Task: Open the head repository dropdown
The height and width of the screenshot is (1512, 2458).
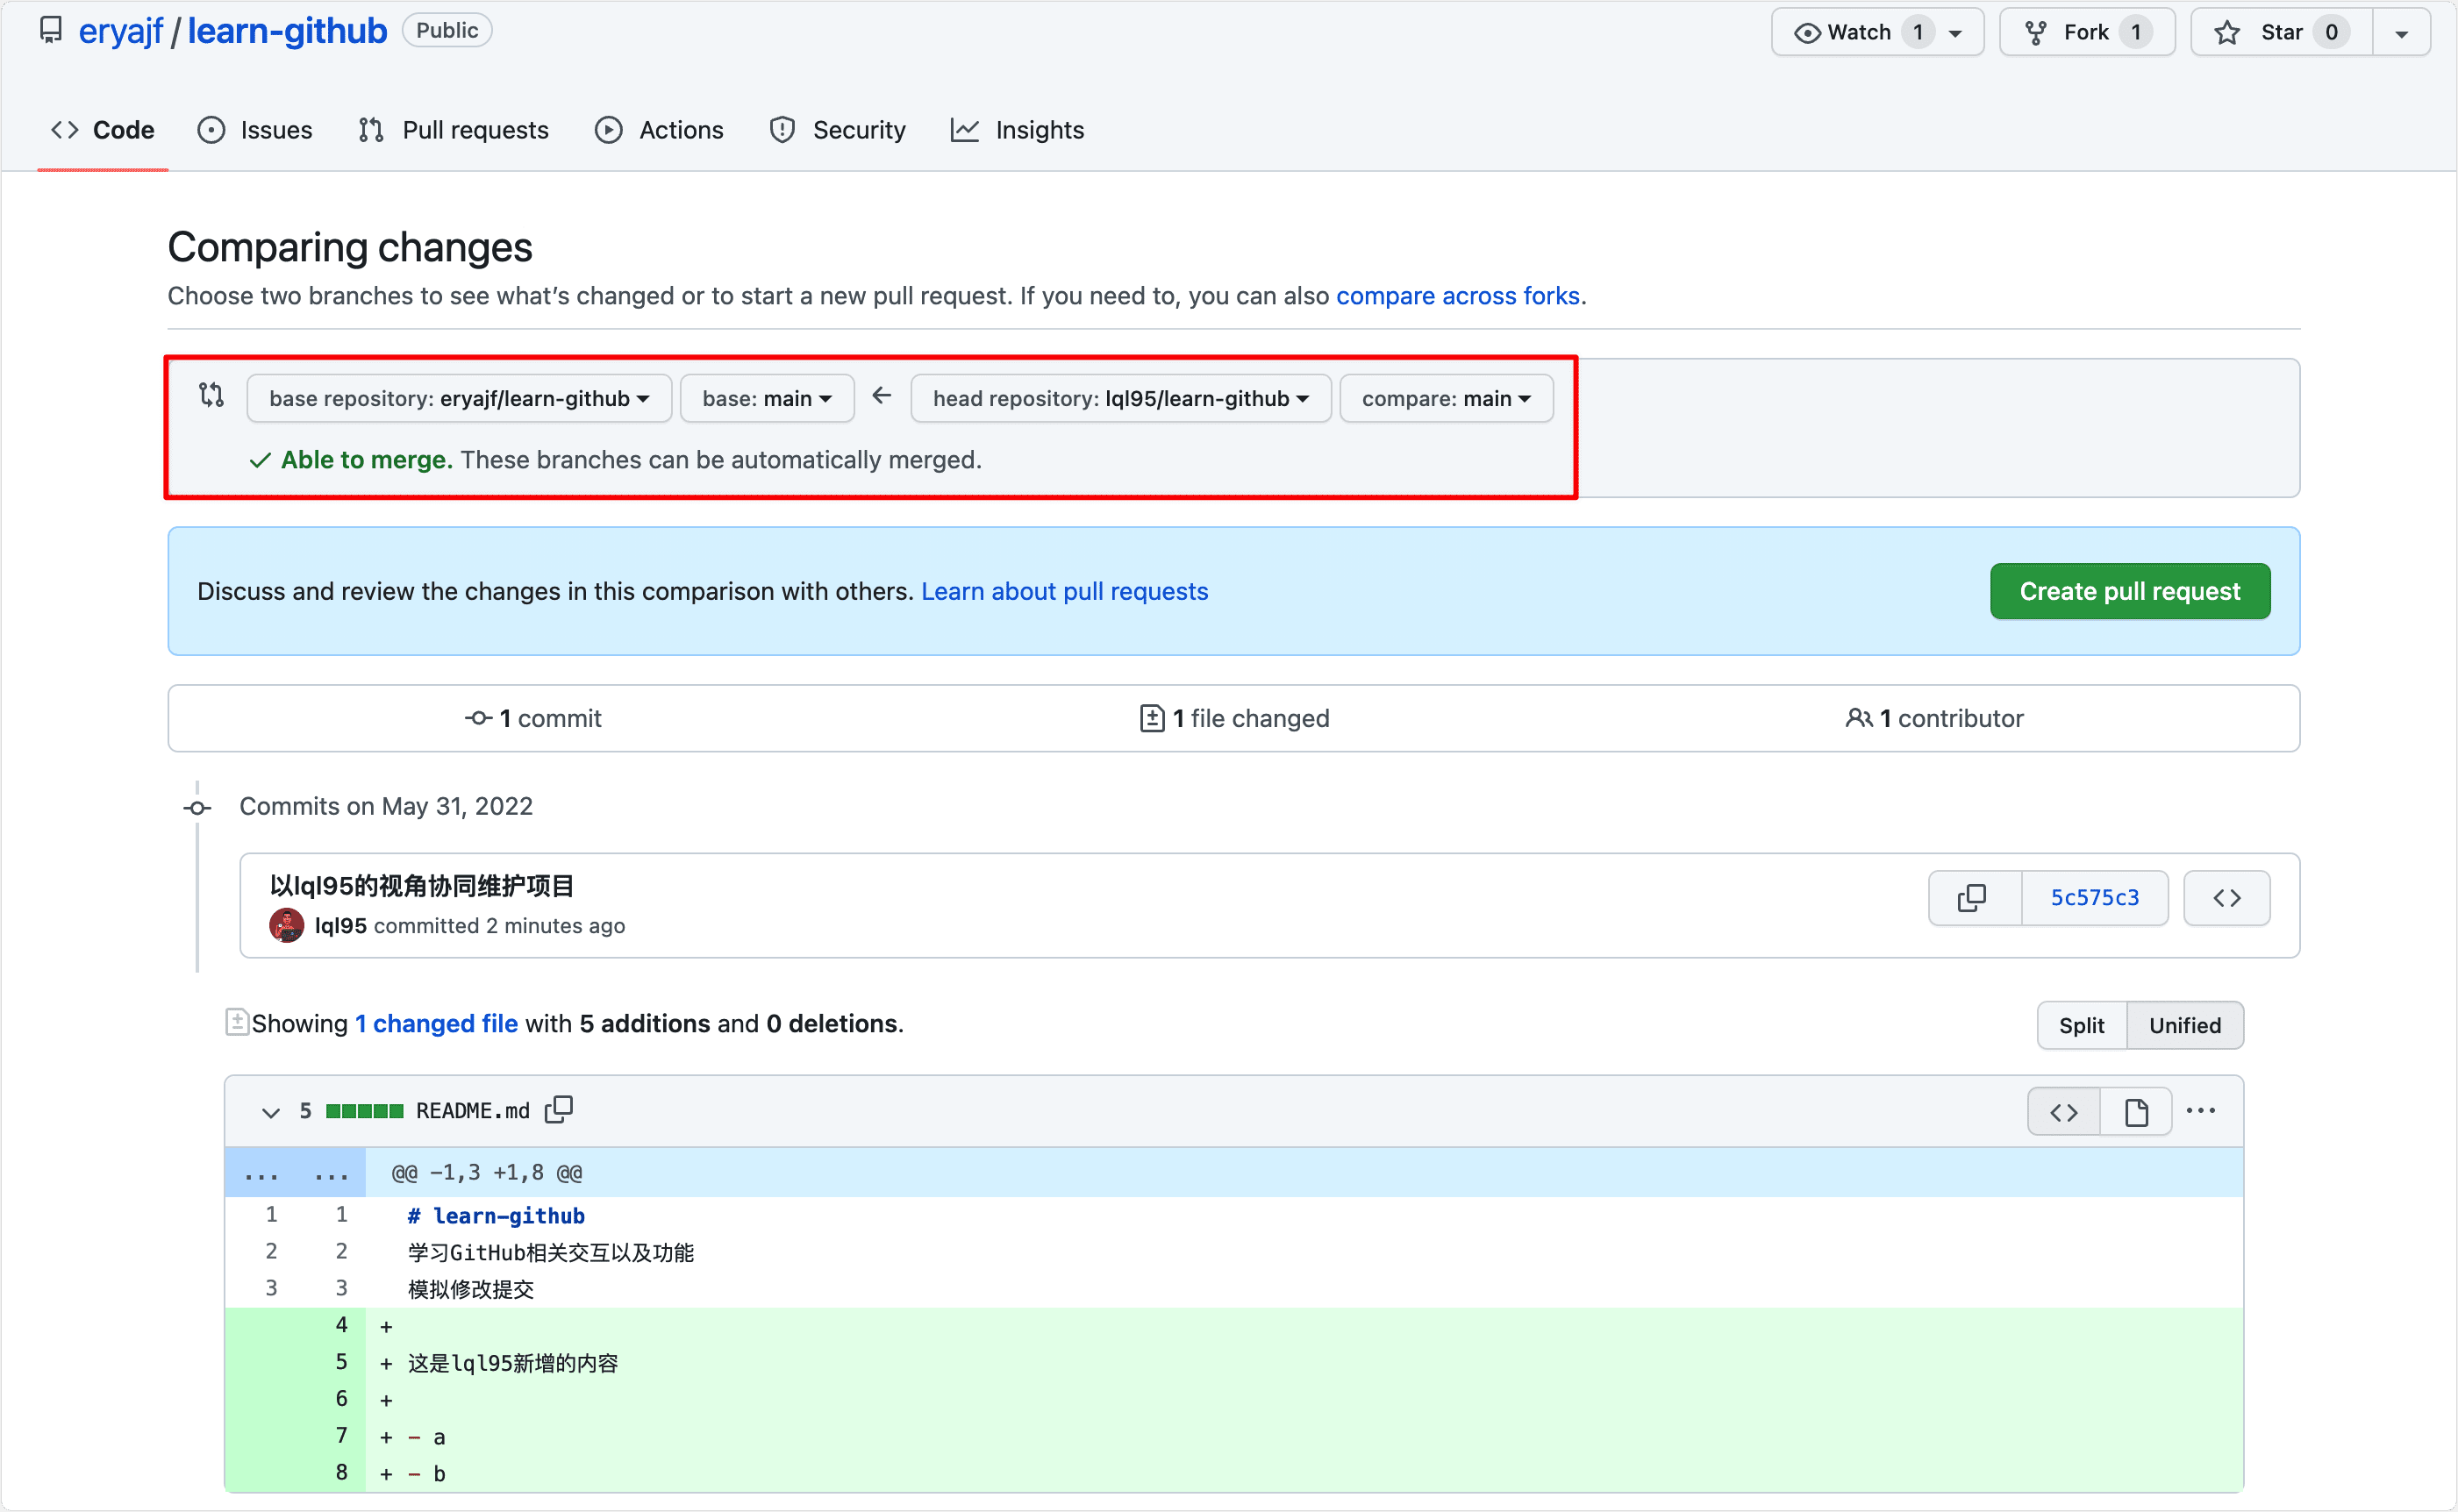Action: click(1120, 398)
